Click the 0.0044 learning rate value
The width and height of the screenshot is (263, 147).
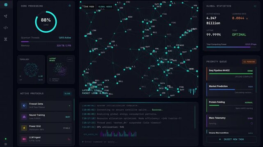tap(238, 18)
